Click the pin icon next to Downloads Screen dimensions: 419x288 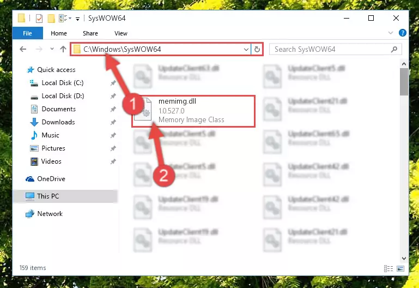113,122
